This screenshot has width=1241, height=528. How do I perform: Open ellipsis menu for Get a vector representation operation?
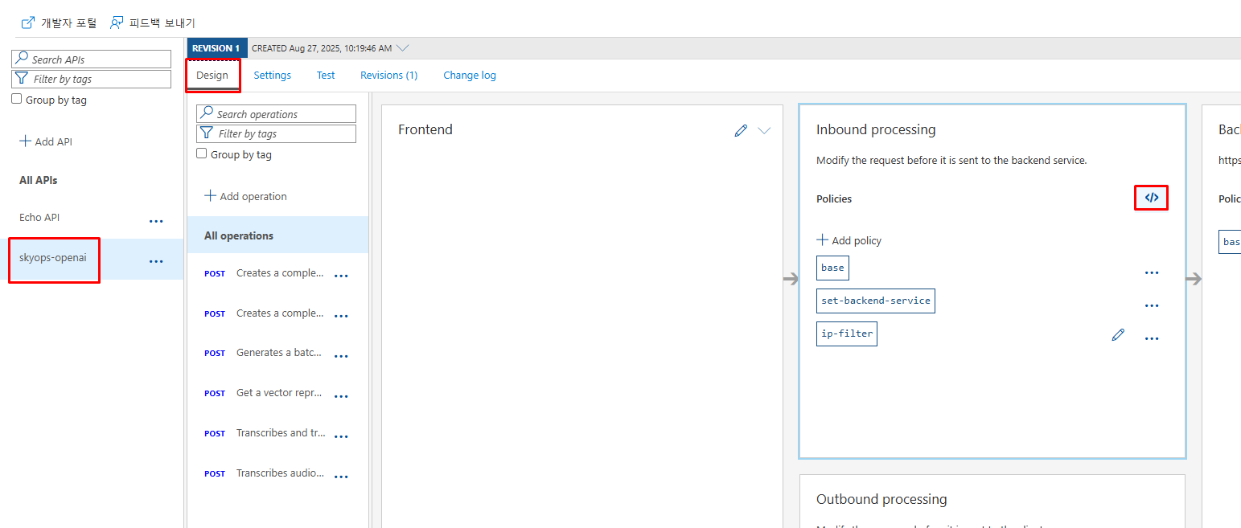(341, 396)
